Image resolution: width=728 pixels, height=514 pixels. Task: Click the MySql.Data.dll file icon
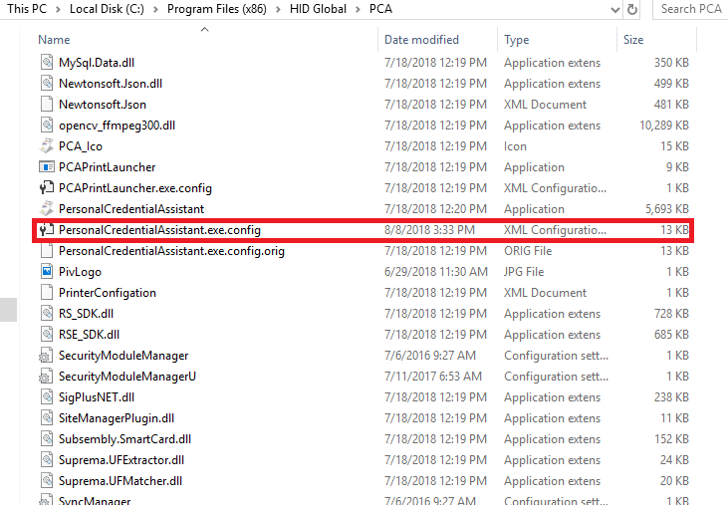(x=47, y=63)
